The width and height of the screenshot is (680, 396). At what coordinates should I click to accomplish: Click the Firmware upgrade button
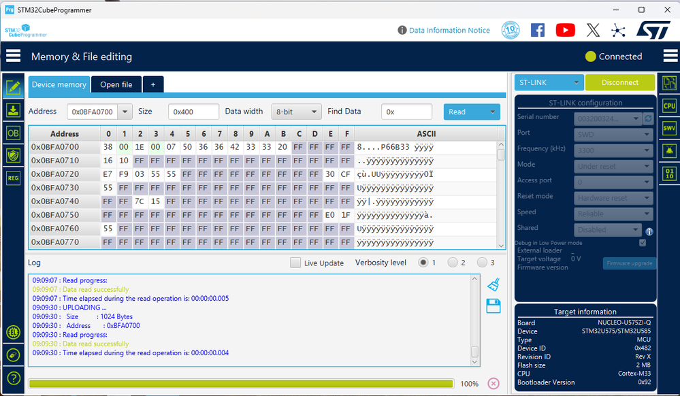point(629,263)
